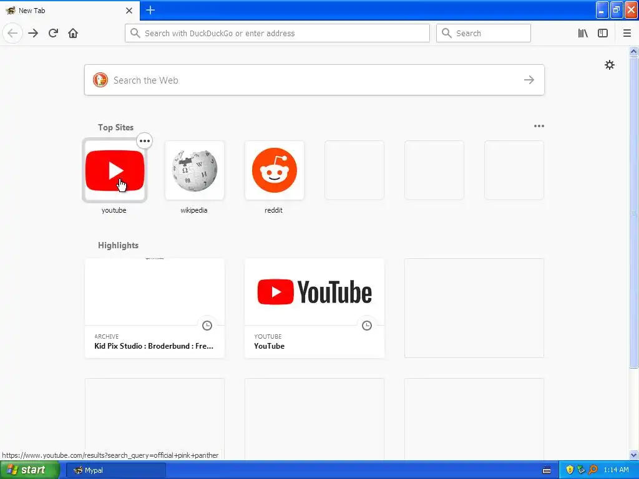Image resolution: width=639 pixels, height=479 pixels.
Task: Open the home page
Action: pos(73,33)
